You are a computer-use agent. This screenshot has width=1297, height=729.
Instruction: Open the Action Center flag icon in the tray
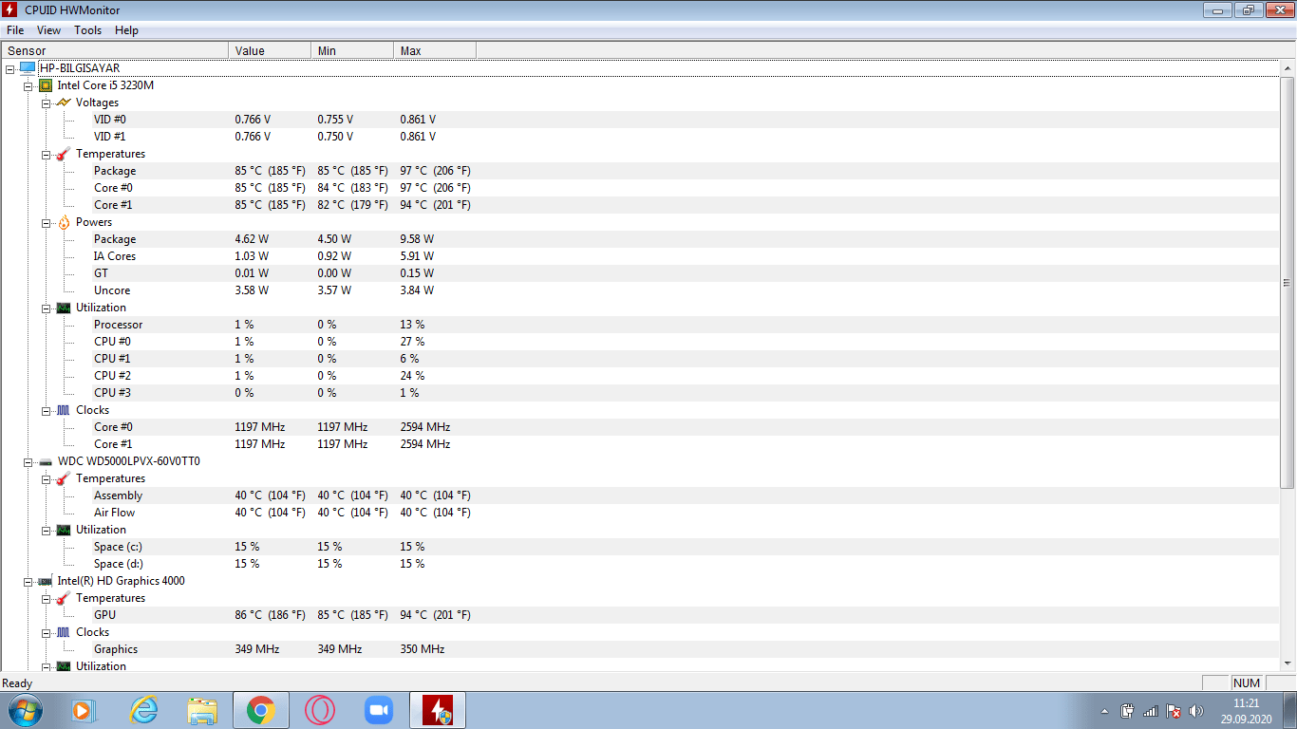[1174, 711]
